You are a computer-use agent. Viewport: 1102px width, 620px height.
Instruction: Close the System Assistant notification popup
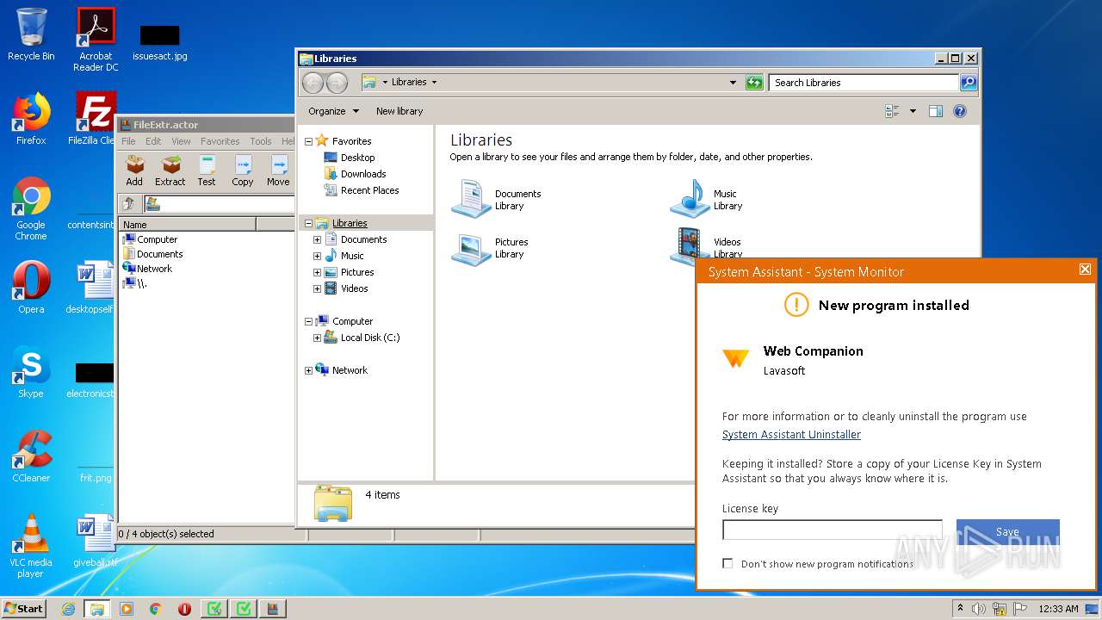(1085, 270)
